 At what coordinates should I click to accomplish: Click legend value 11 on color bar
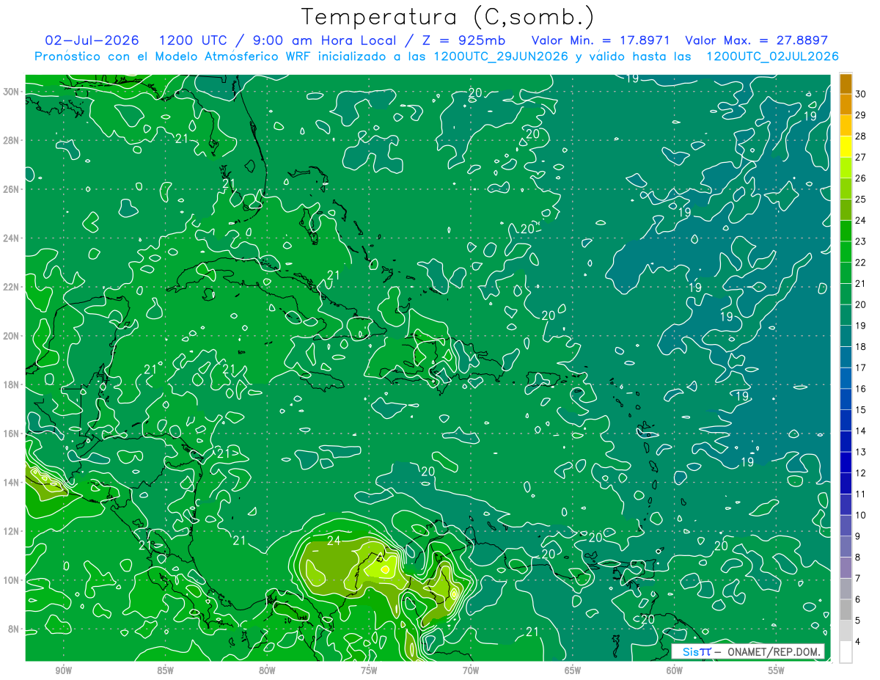tap(861, 494)
